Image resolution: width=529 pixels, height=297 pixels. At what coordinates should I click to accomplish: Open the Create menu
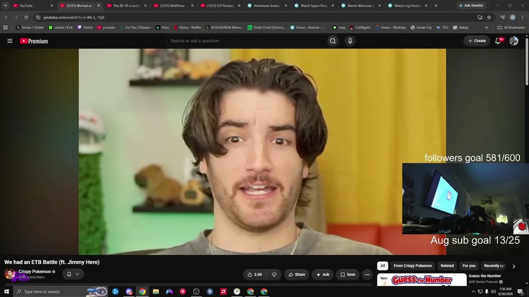point(477,41)
